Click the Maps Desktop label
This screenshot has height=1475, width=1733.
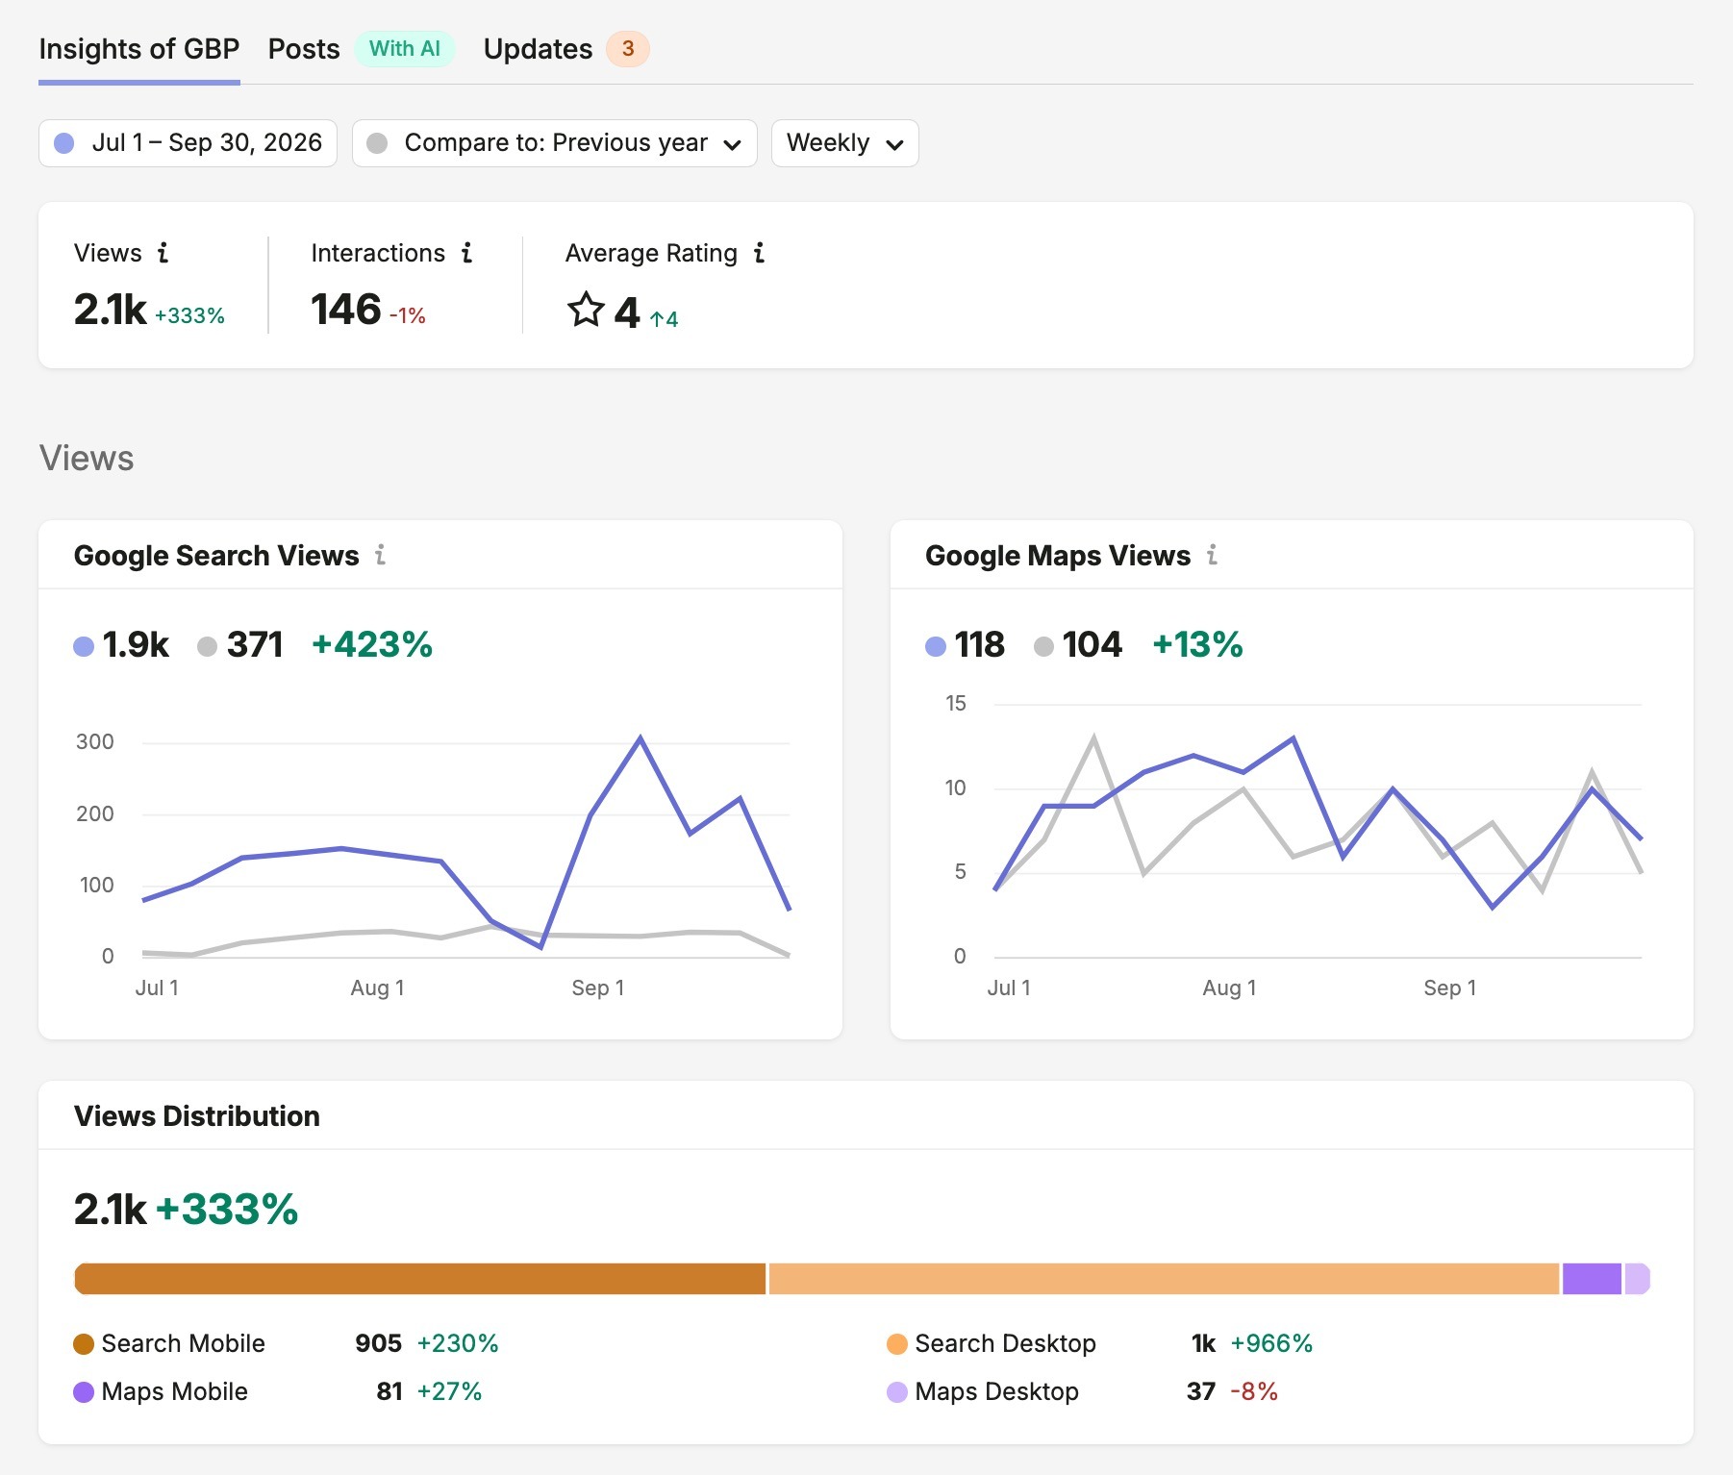tap(996, 1392)
